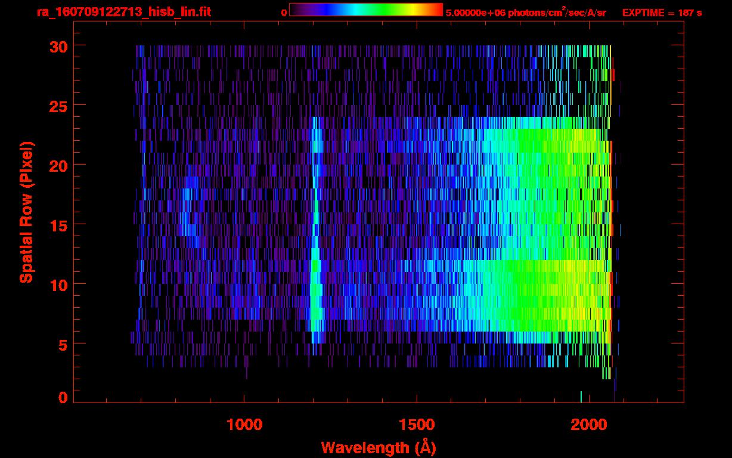Image resolution: width=732 pixels, height=458 pixels.
Task: Click the spatial row 5 tick label
Action: tap(62, 344)
